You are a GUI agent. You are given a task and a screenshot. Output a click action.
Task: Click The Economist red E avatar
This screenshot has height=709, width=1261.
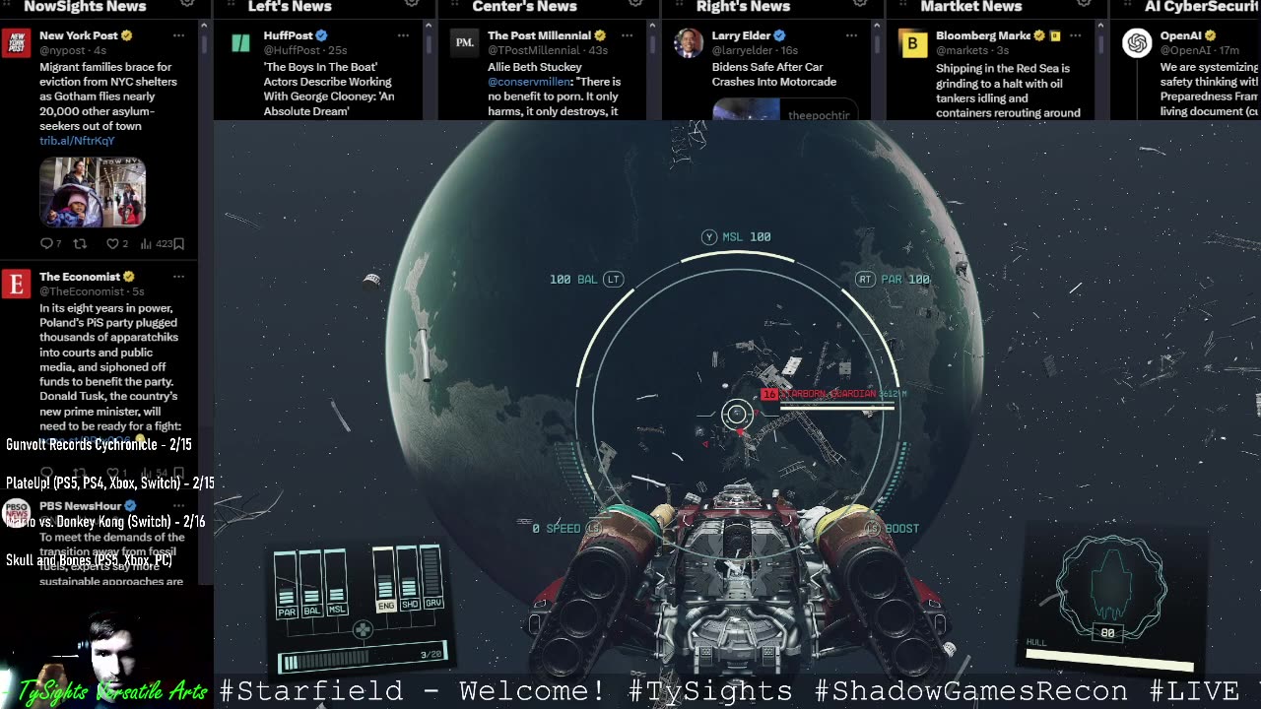(16, 286)
